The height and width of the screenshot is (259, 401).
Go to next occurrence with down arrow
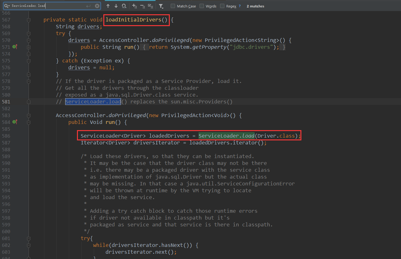pos(116,6)
